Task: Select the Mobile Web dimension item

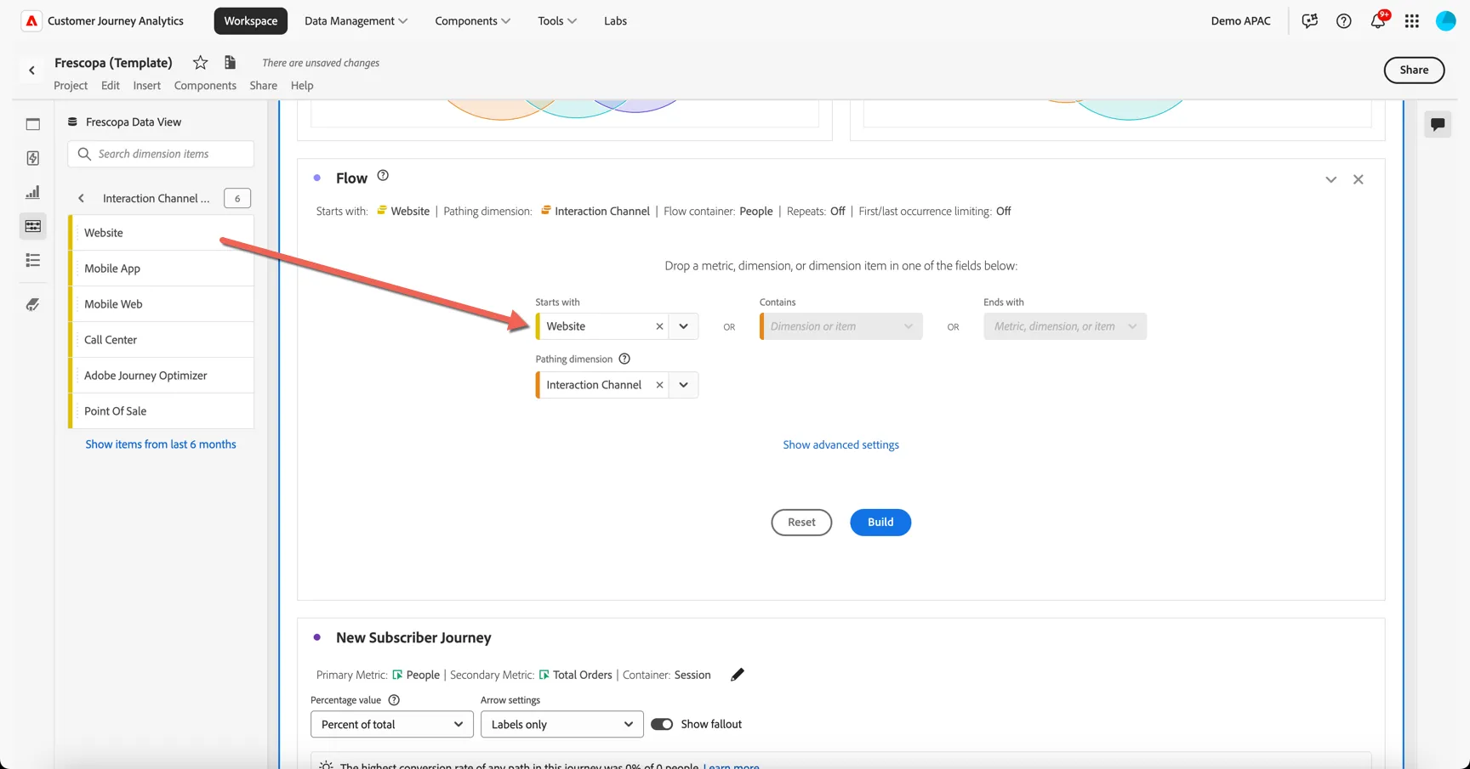Action: [162, 304]
